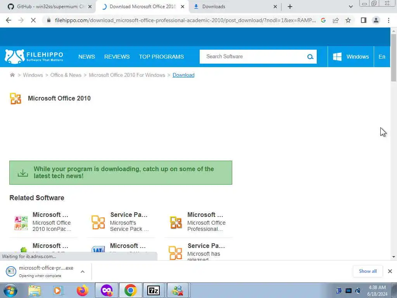The image size is (397, 298).
Task: Open the Google icon in address bar
Action: click(323, 20)
